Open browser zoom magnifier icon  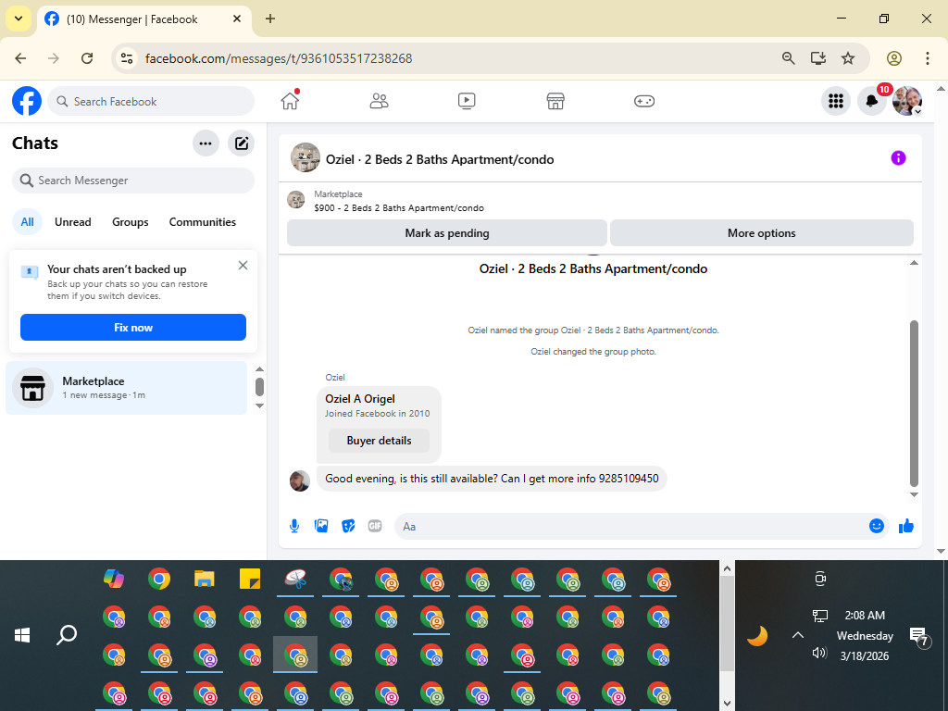789,58
